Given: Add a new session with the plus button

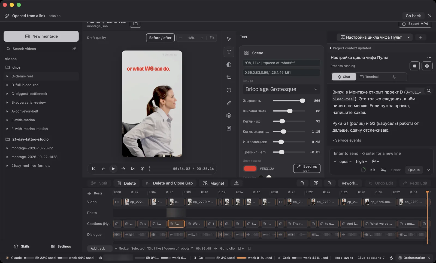Looking at the screenshot, I should (421, 37).
